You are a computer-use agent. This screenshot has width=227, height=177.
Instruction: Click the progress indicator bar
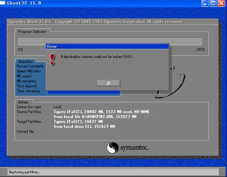pyautogui.click(x=110, y=42)
